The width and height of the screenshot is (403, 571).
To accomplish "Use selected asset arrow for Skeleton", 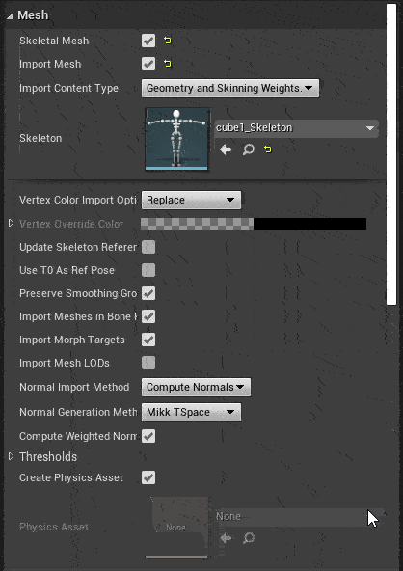I will click(226, 150).
